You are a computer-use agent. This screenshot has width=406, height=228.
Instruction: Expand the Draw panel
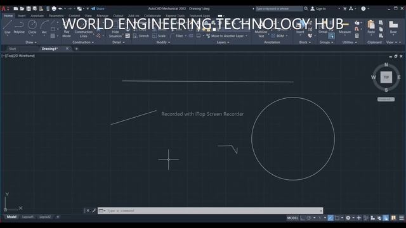click(31, 42)
